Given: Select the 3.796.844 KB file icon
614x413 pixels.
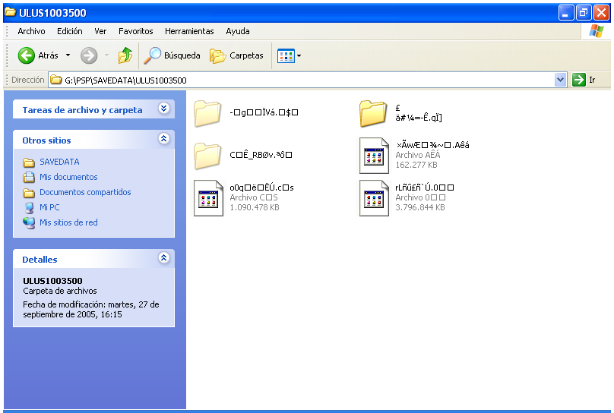Looking at the screenshot, I should [374, 198].
